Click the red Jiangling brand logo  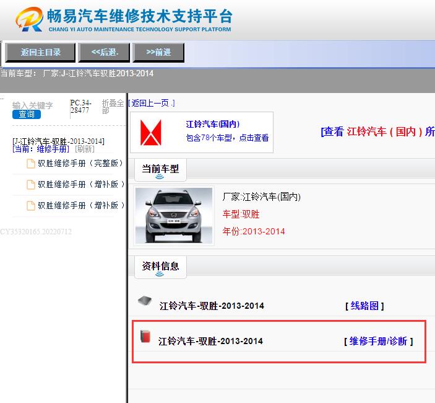coord(150,133)
